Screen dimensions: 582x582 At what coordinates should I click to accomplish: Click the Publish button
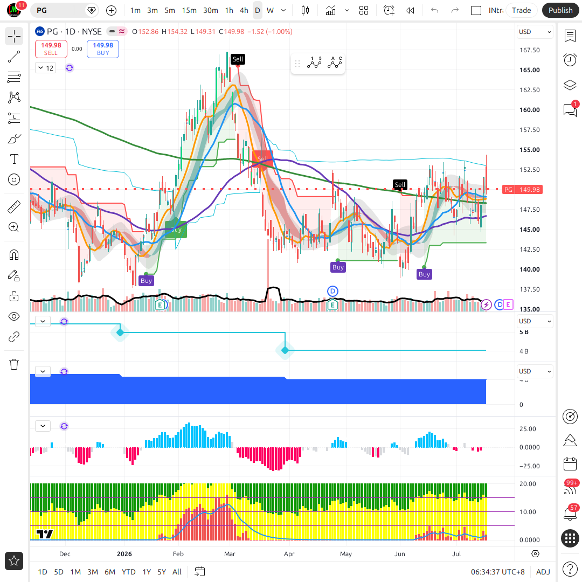pos(560,10)
